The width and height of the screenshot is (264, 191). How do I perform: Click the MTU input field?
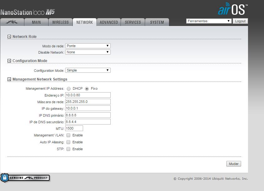coord(74,128)
